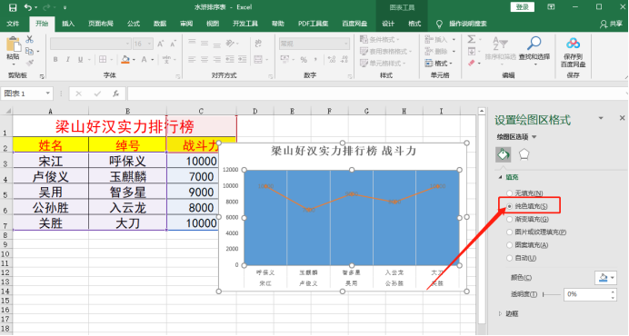The width and height of the screenshot is (629, 336).
Task: Click the Clear eraser icon
Action: (x=472, y=63)
